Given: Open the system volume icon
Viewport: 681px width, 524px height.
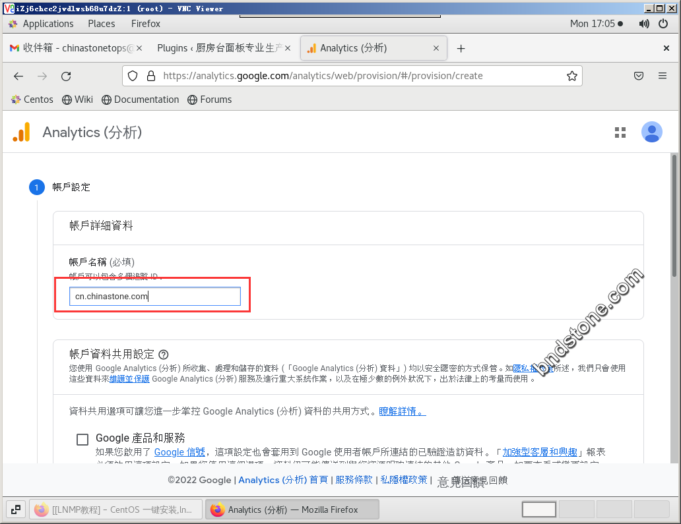Looking at the screenshot, I should coord(644,24).
